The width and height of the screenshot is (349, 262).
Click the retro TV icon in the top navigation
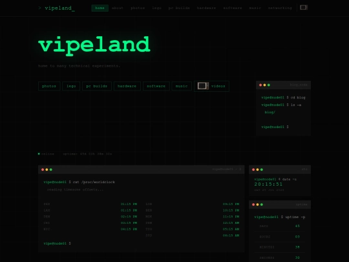[304, 8]
